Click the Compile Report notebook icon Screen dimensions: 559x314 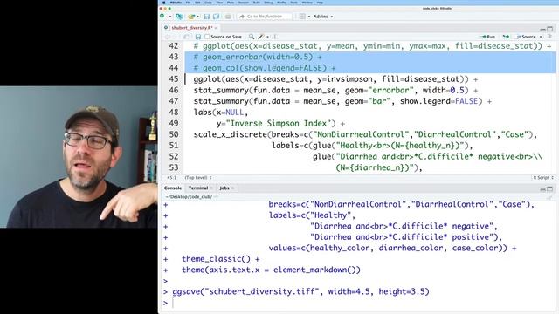[277, 37]
